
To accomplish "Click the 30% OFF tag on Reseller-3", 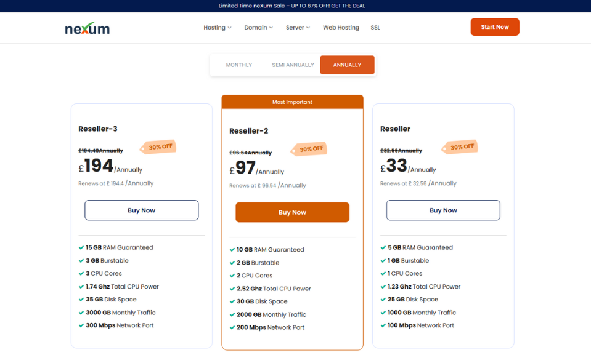I will pyautogui.click(x=159, y=147).
